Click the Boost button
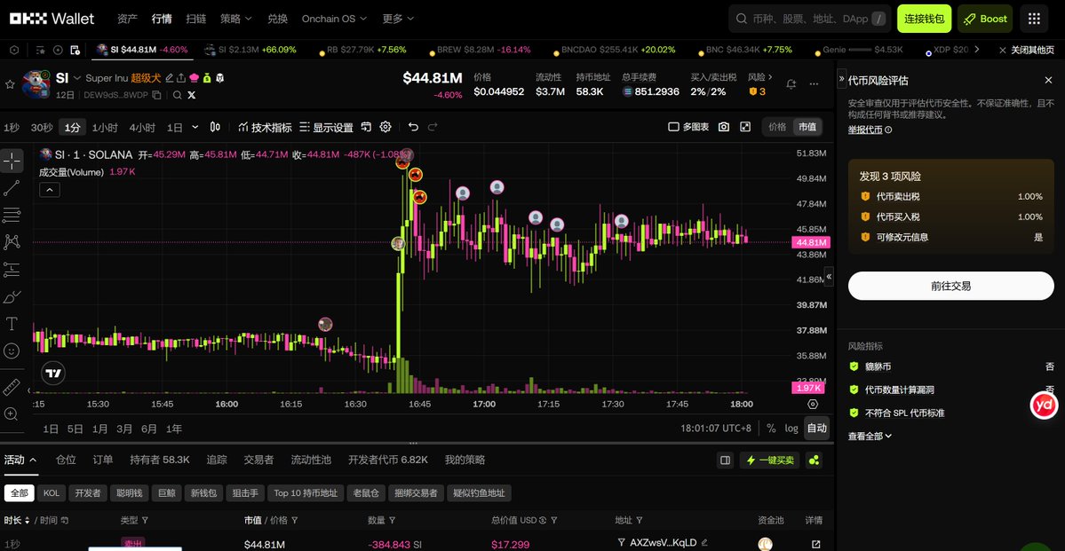Image resolution: width=1065 pixels, height=551 pixels. 985,19
